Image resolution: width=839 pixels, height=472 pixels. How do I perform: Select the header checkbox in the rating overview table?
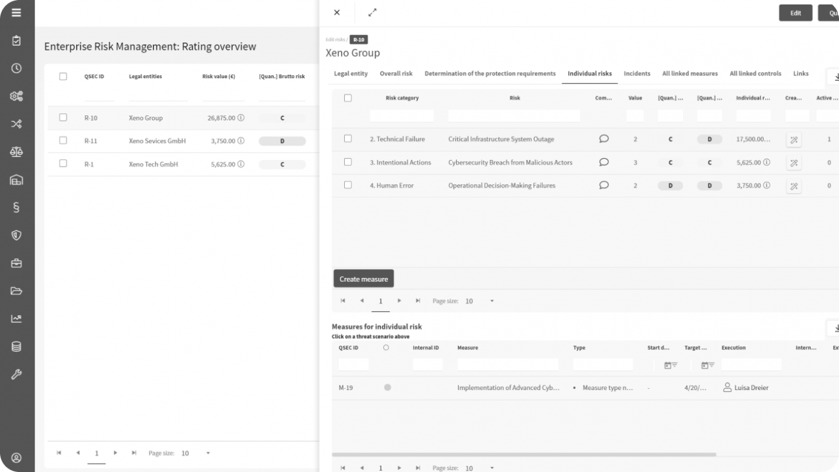[63, 76]
